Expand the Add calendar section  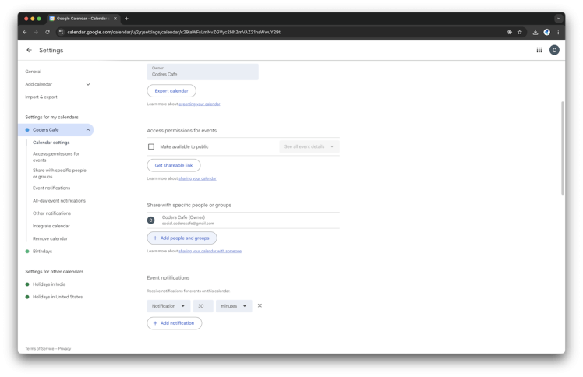pyautogui.click(x=88, y=84)
